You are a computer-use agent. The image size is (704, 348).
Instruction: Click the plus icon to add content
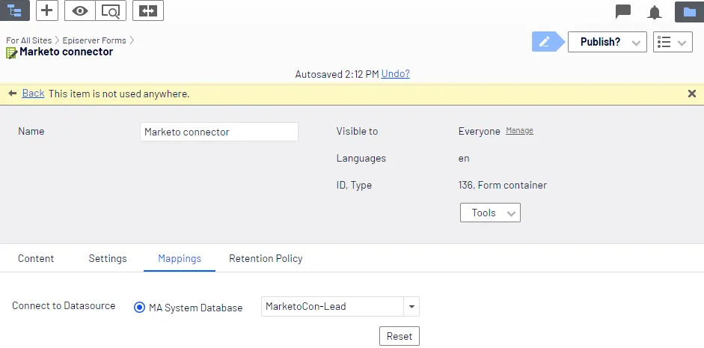[x=46, y=10]
